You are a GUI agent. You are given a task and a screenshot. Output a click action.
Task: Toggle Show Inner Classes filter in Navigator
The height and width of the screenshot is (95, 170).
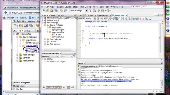click(x=60, y=87)
